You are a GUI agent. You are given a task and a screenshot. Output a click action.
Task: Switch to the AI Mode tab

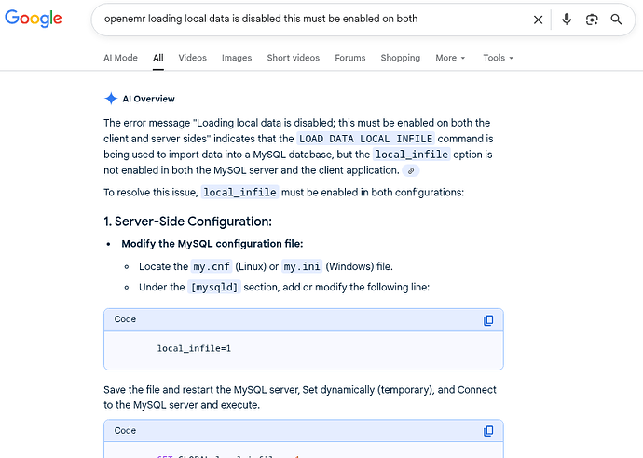(x=120, y=58)
